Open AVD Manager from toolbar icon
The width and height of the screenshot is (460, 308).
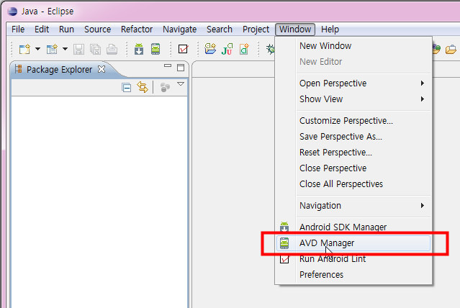click(155, 49)
